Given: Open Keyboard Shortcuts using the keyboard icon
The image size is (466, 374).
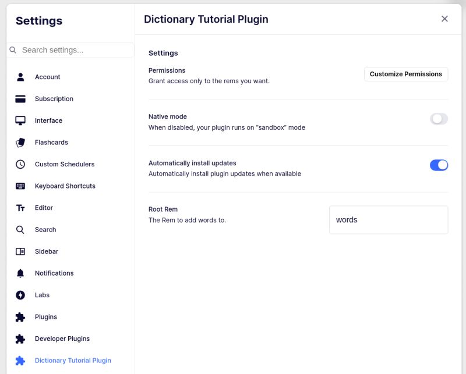Looking at the screenshot, I should pyautogui.click(x=21, y=186).
